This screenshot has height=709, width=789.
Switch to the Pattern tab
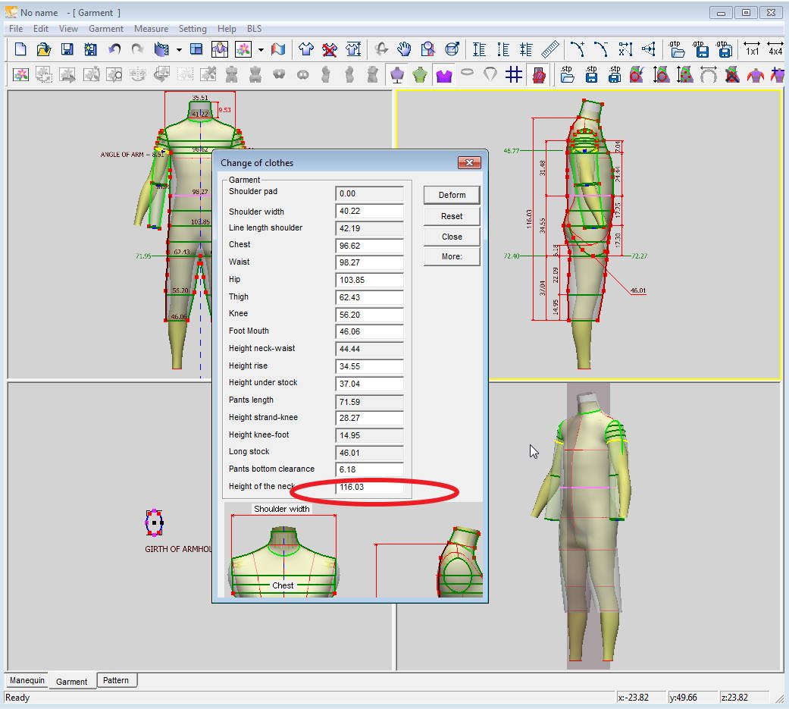click(116, 680)
